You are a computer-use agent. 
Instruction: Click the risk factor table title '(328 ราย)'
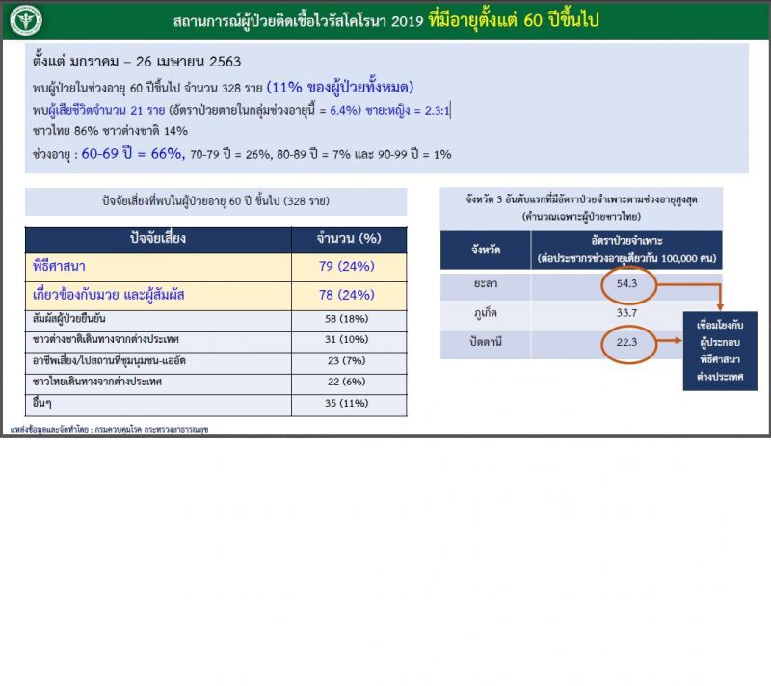coord(306,201)
